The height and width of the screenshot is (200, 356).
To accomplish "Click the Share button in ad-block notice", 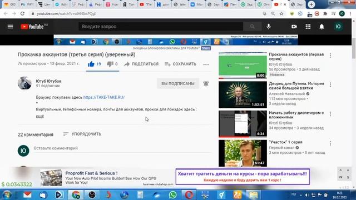I will tap(206, 48).
